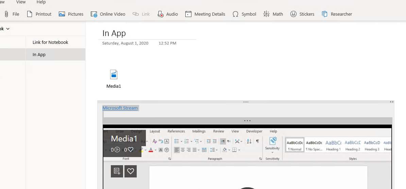Screen dimensions: 406x189
Task: Select the Heading 1 style
Action: 333,145
